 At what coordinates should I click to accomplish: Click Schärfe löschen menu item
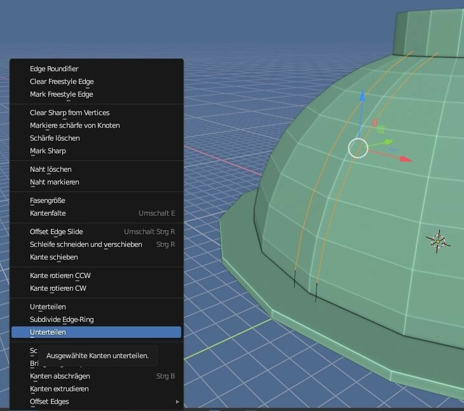point(96,138)
